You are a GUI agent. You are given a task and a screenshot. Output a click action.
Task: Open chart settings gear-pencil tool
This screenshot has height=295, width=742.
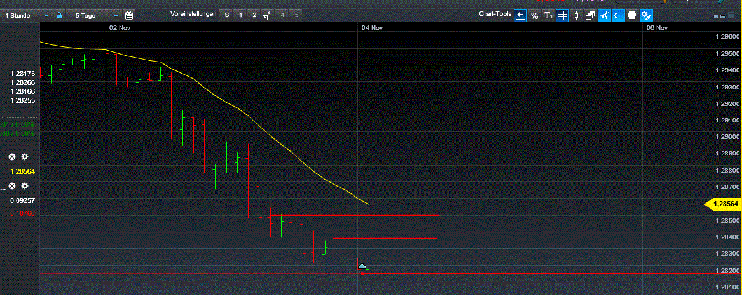click(x=647, y=16)
